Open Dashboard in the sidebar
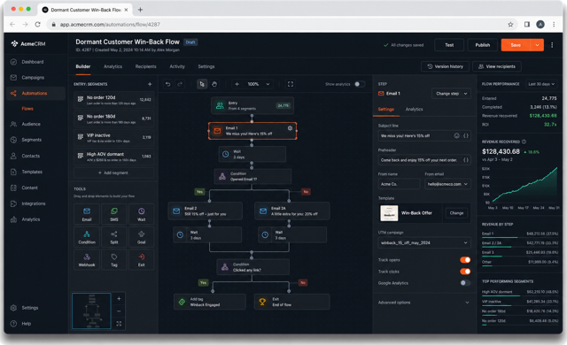567x345 pixels. tap(33, 62)
